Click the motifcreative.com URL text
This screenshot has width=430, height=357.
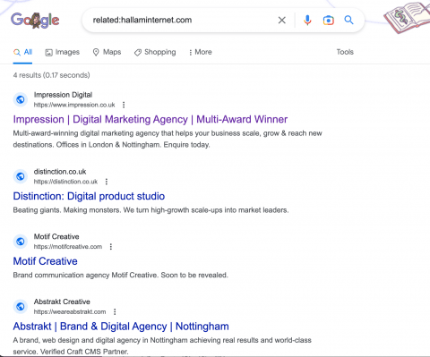click(x=68, y=247)
